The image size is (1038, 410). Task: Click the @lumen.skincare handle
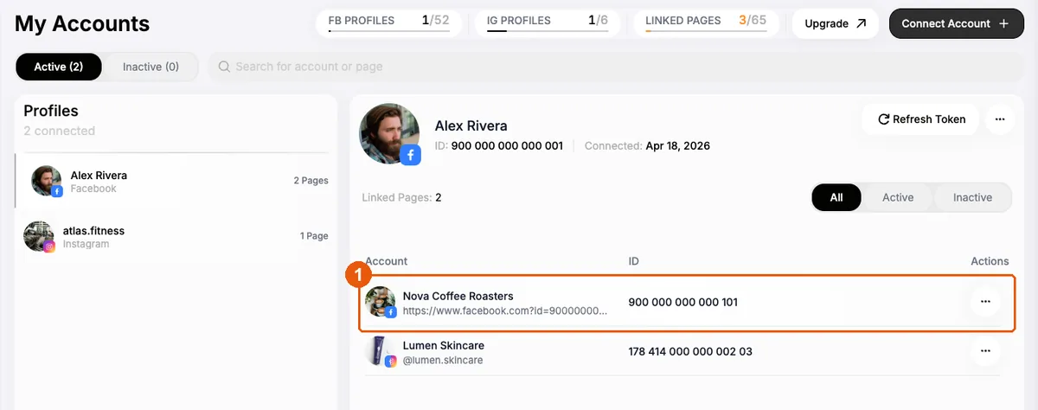443,360
